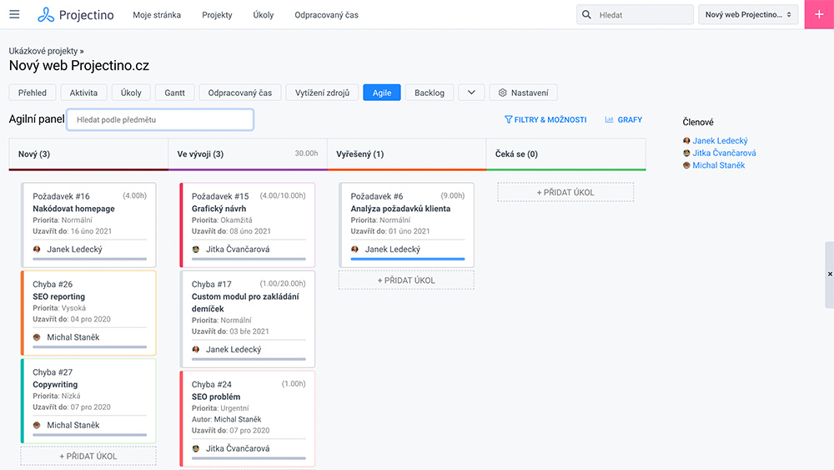
Task: Click assignee avatar on Copywriting card
Action: (x=37, y=425)
